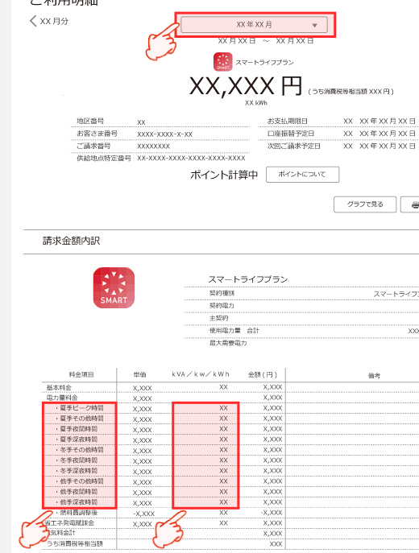Select the 燃料費調整後 row label
The image size is (419, 553).
(77, 512)
